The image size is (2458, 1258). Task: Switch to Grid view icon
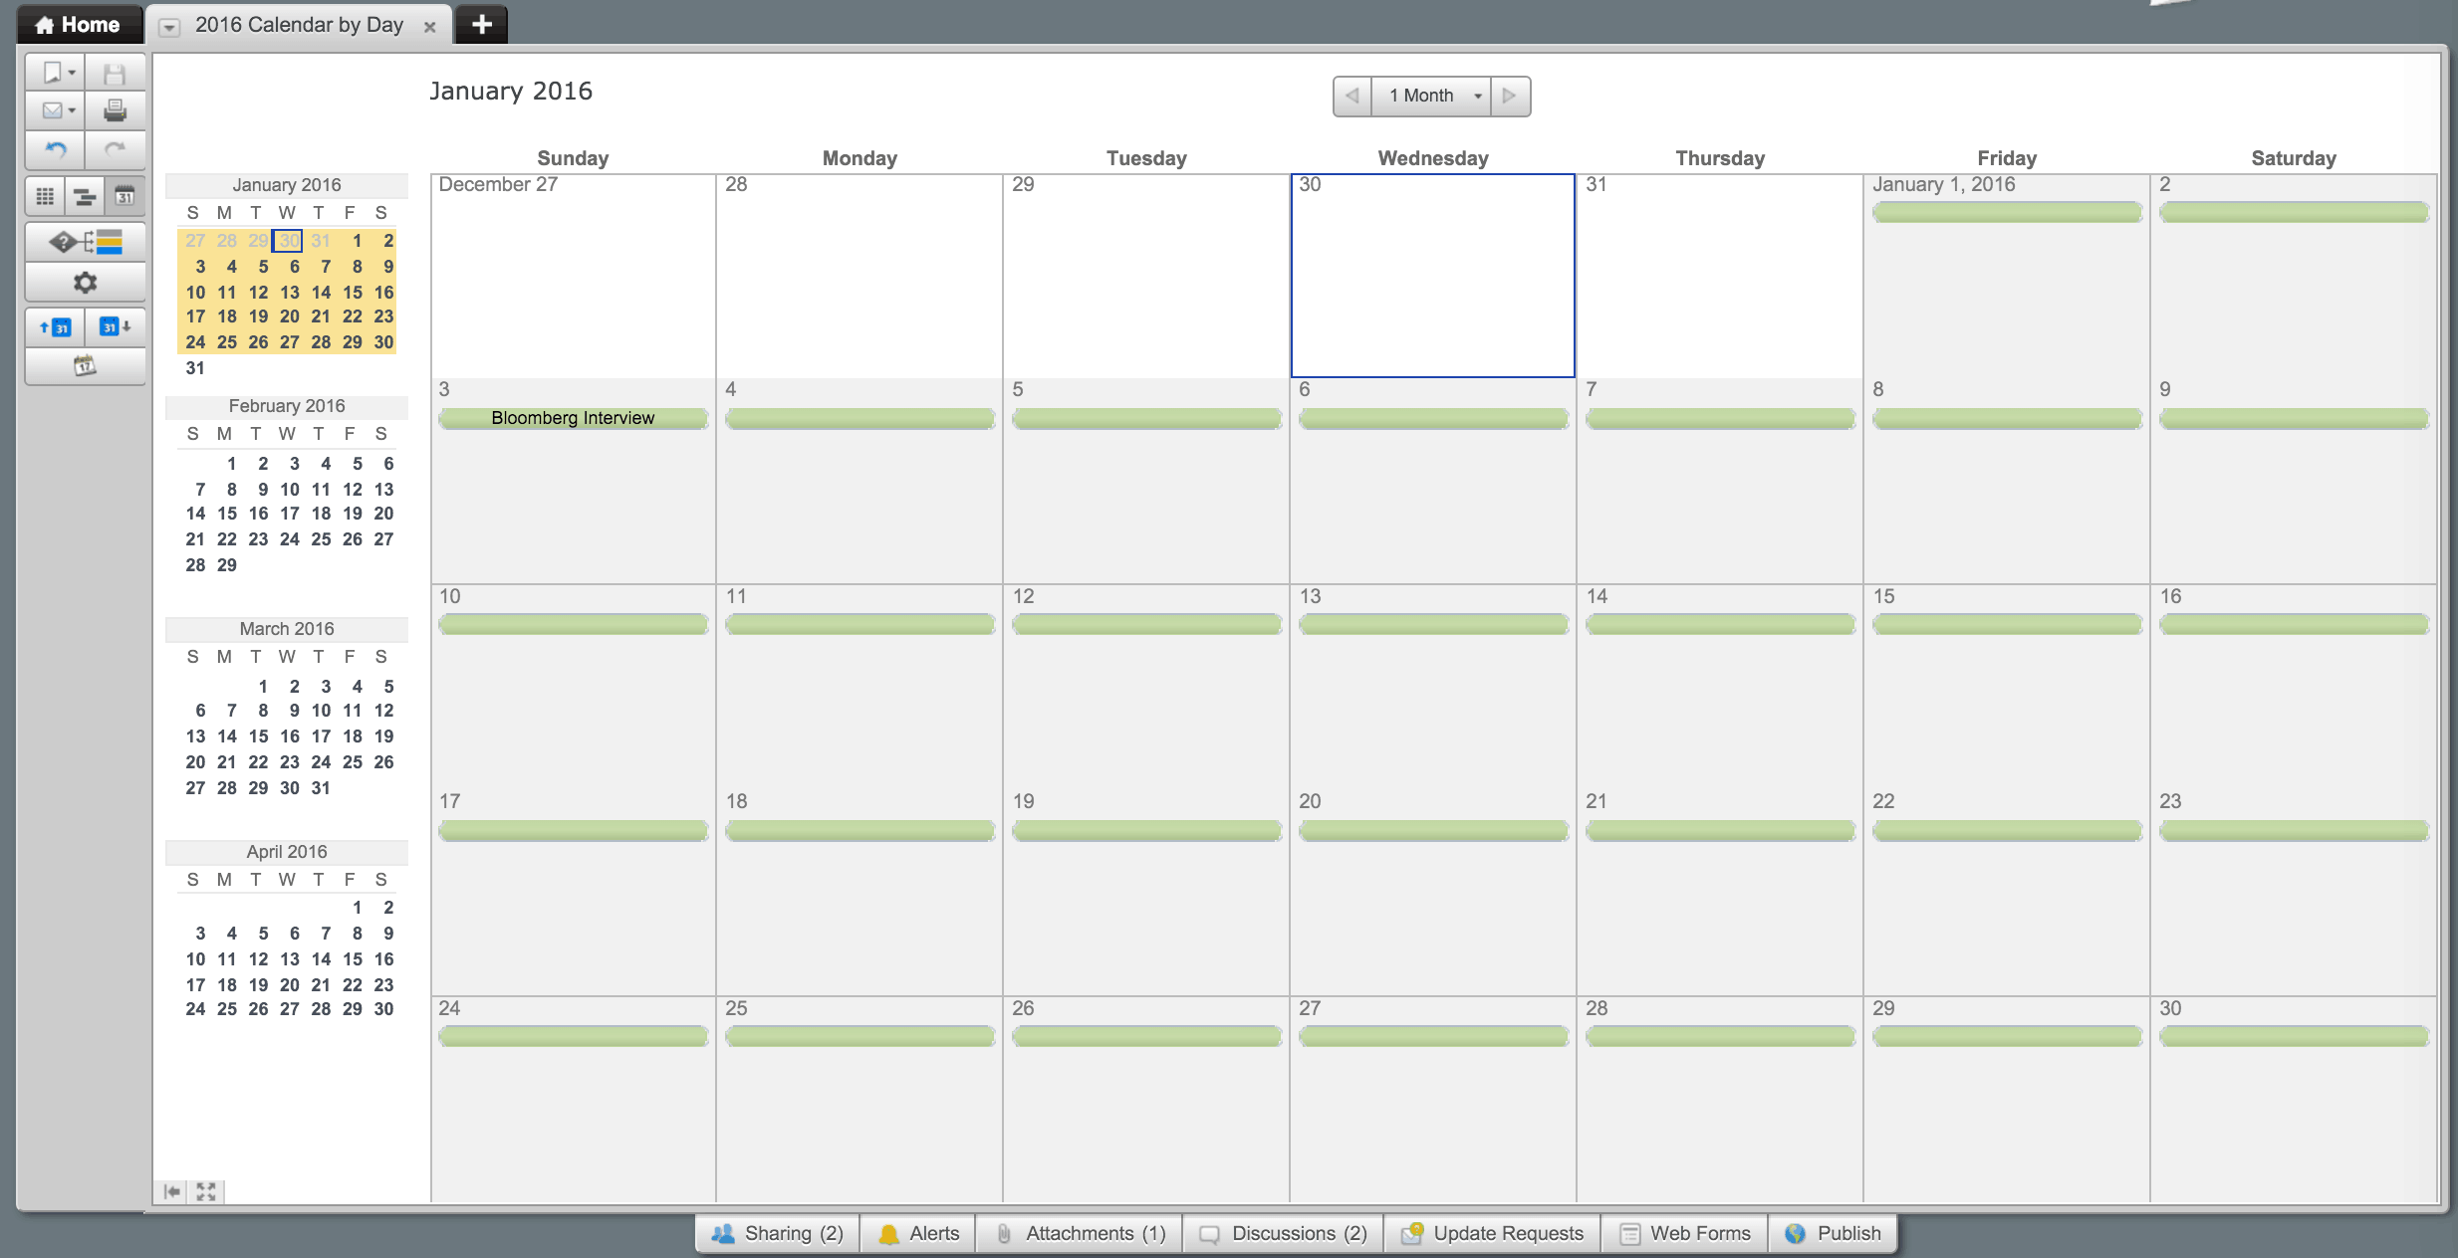[45, 197]
